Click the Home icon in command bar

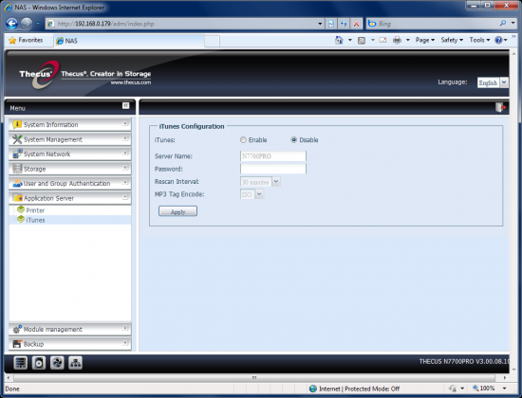(339, 40)
